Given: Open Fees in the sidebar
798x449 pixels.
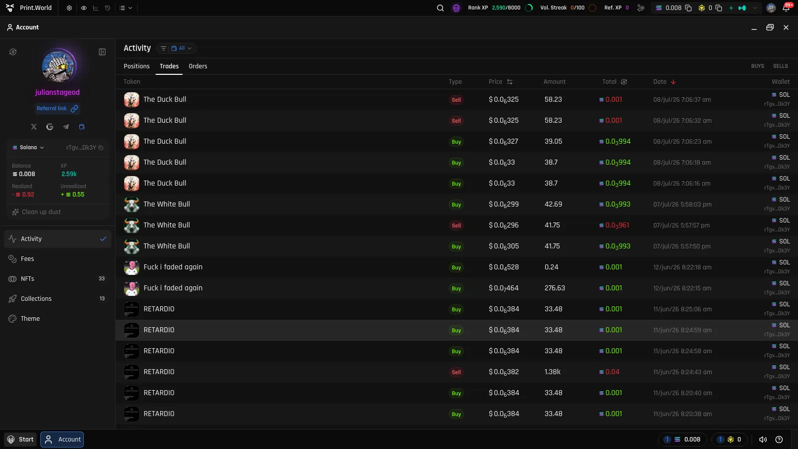Looking at the screenshot, I should [x=58, y=259].
